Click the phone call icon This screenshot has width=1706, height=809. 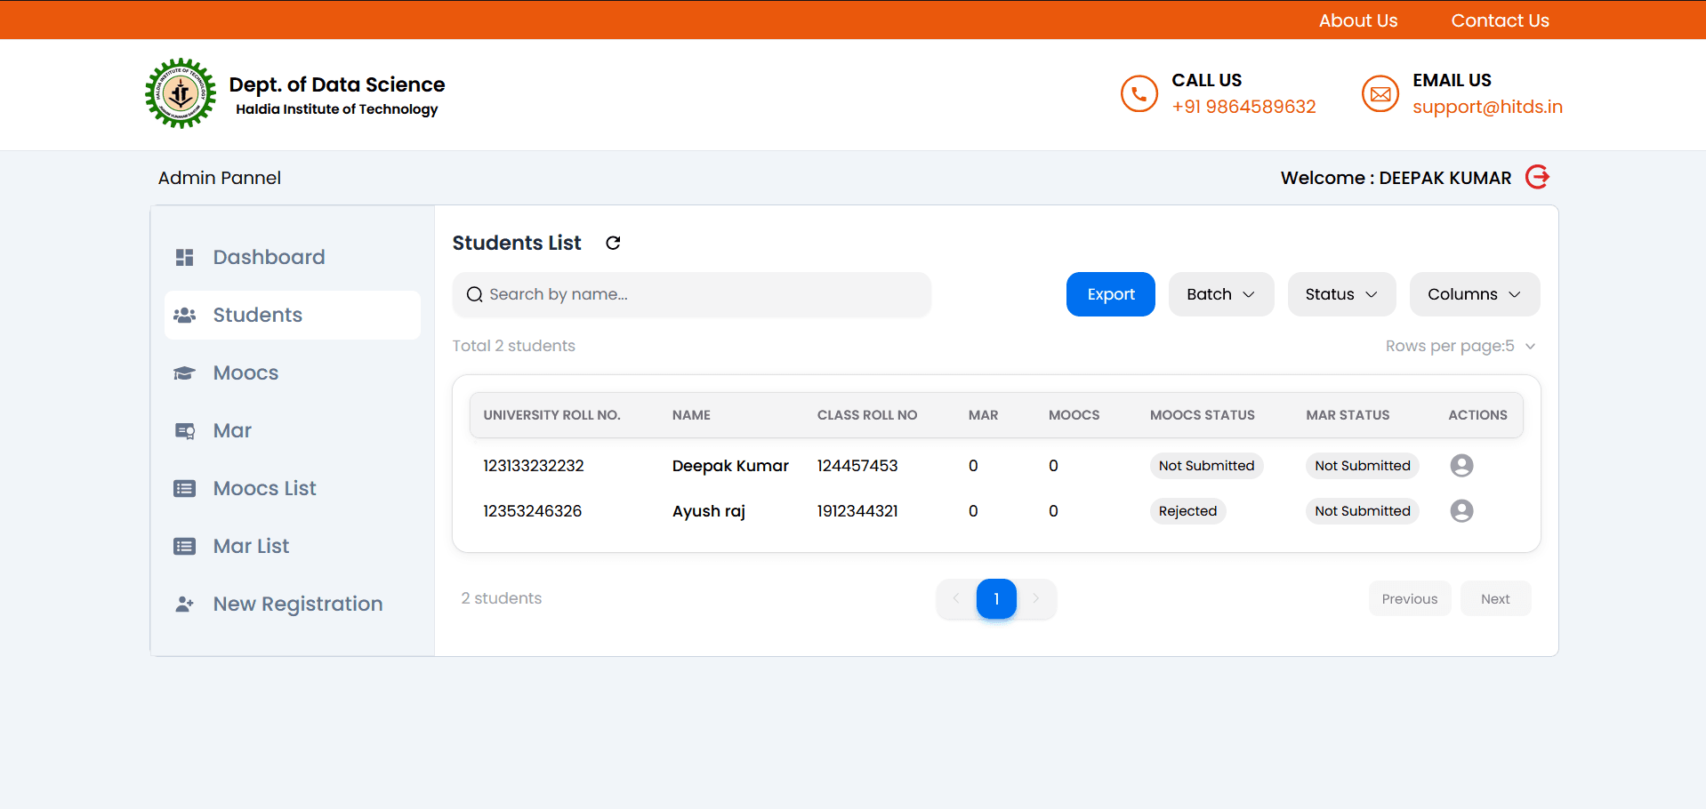pyautogui.click(x=1139, y=93)
